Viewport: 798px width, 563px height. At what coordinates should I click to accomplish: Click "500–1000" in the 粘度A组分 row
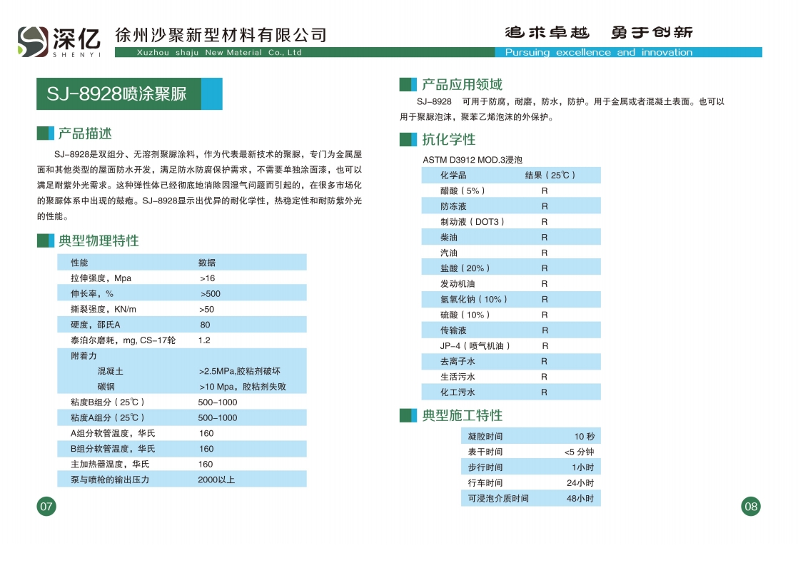[x=218, y=417]
